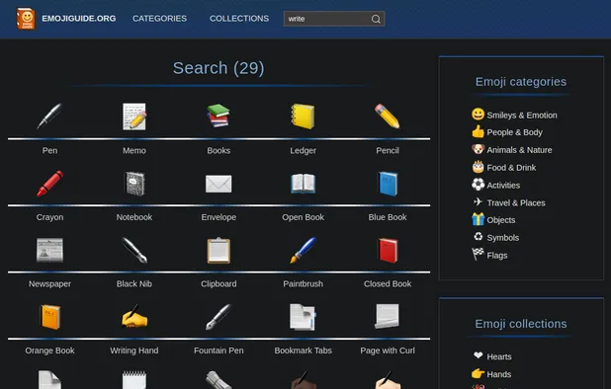Select the Blue Book emoji icon

point(388,184)
